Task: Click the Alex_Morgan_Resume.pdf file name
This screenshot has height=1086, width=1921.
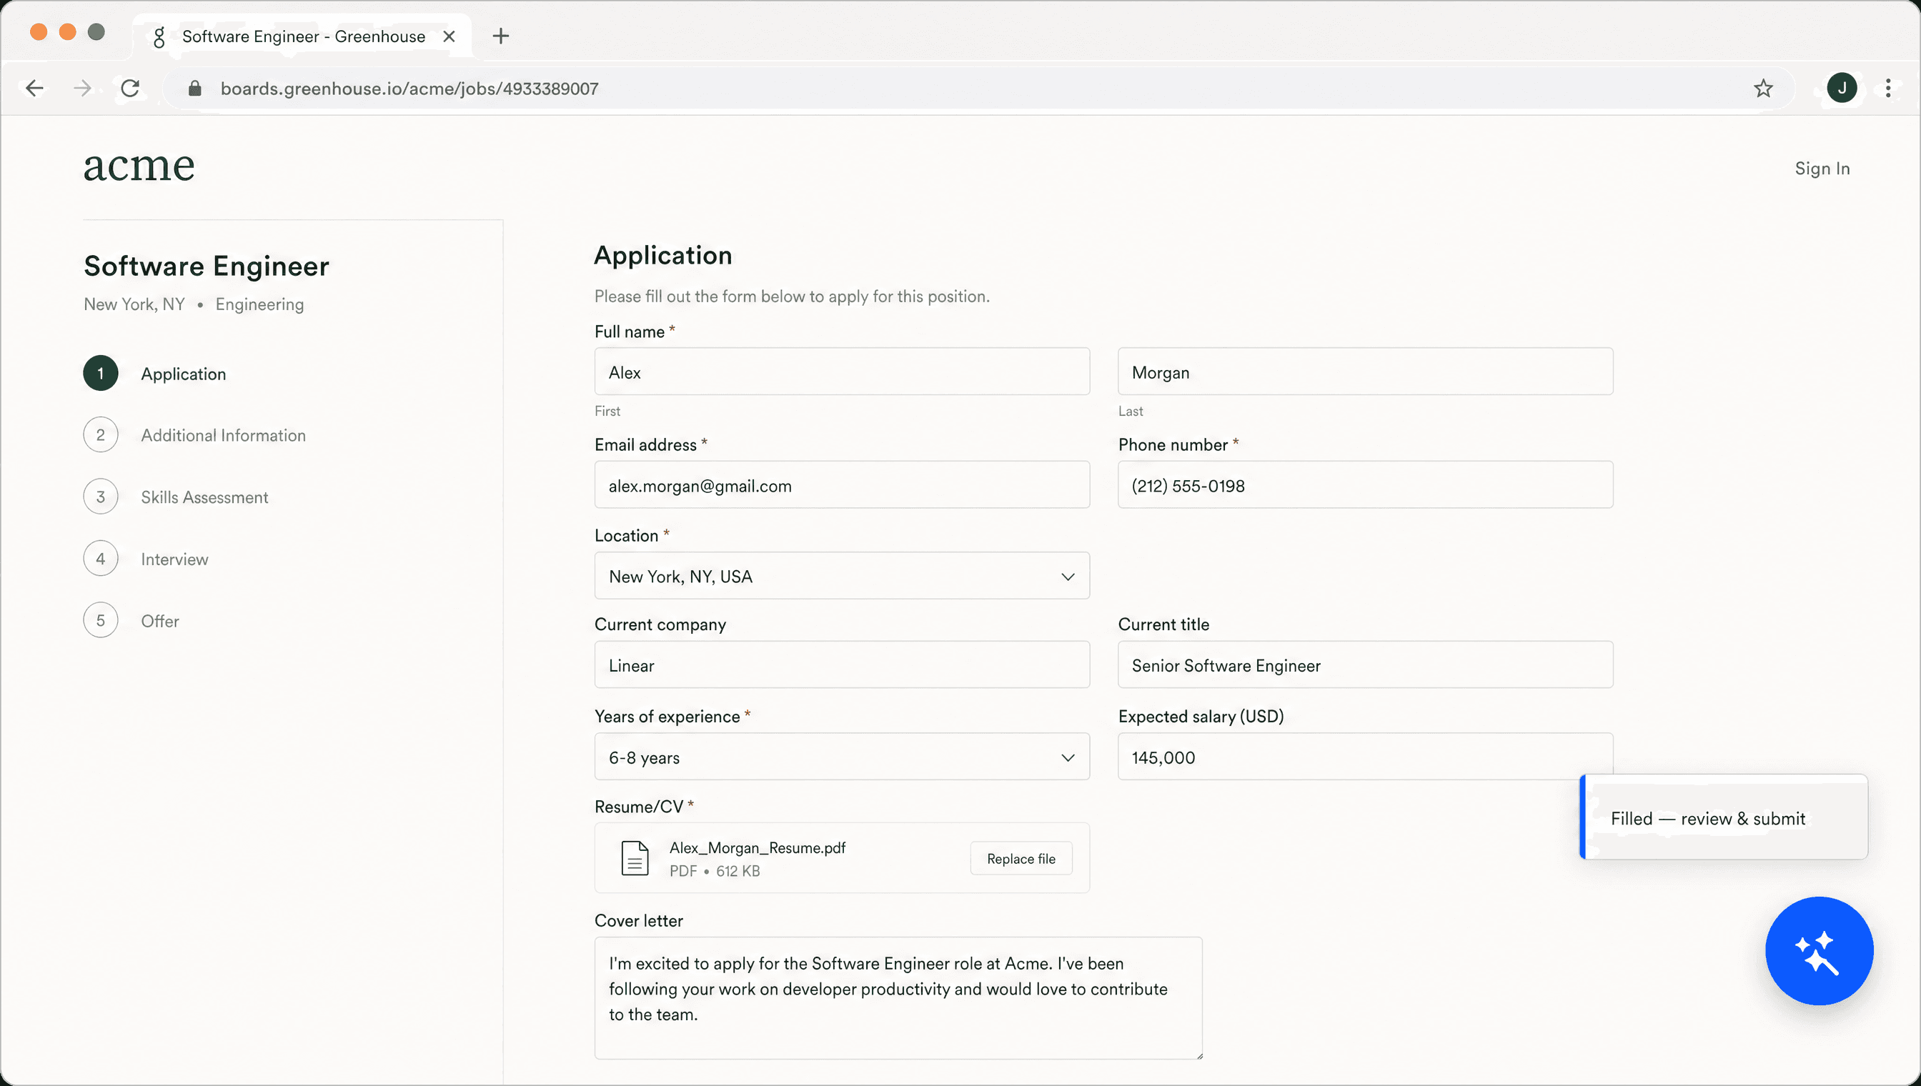Action: point(758,848)
